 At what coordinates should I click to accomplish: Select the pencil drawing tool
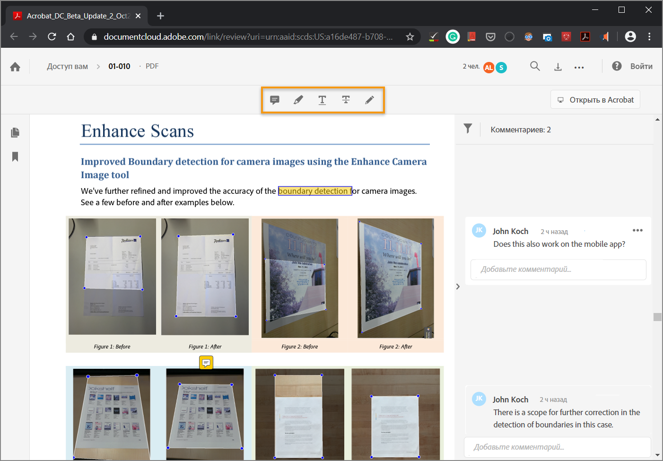coord(369,100)
